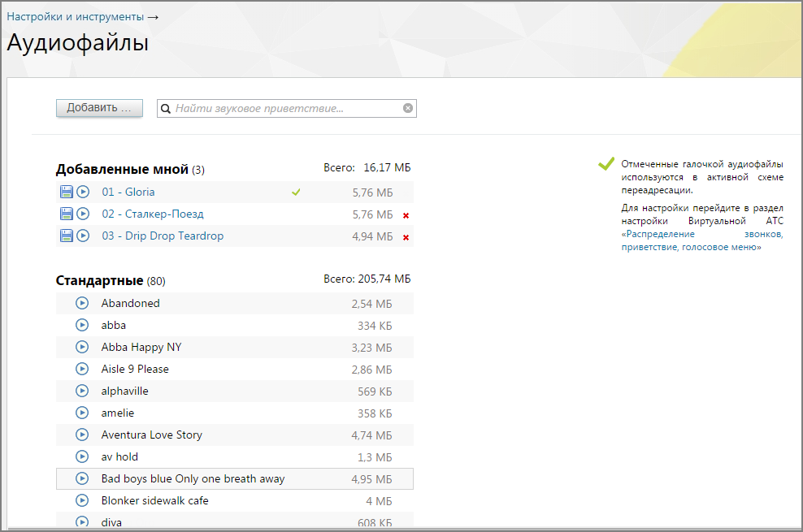This screenshot has width=803, height=532.
Task: Play the 03 - Drip Drop Teardrop track
Action: [x=83, y=236]
